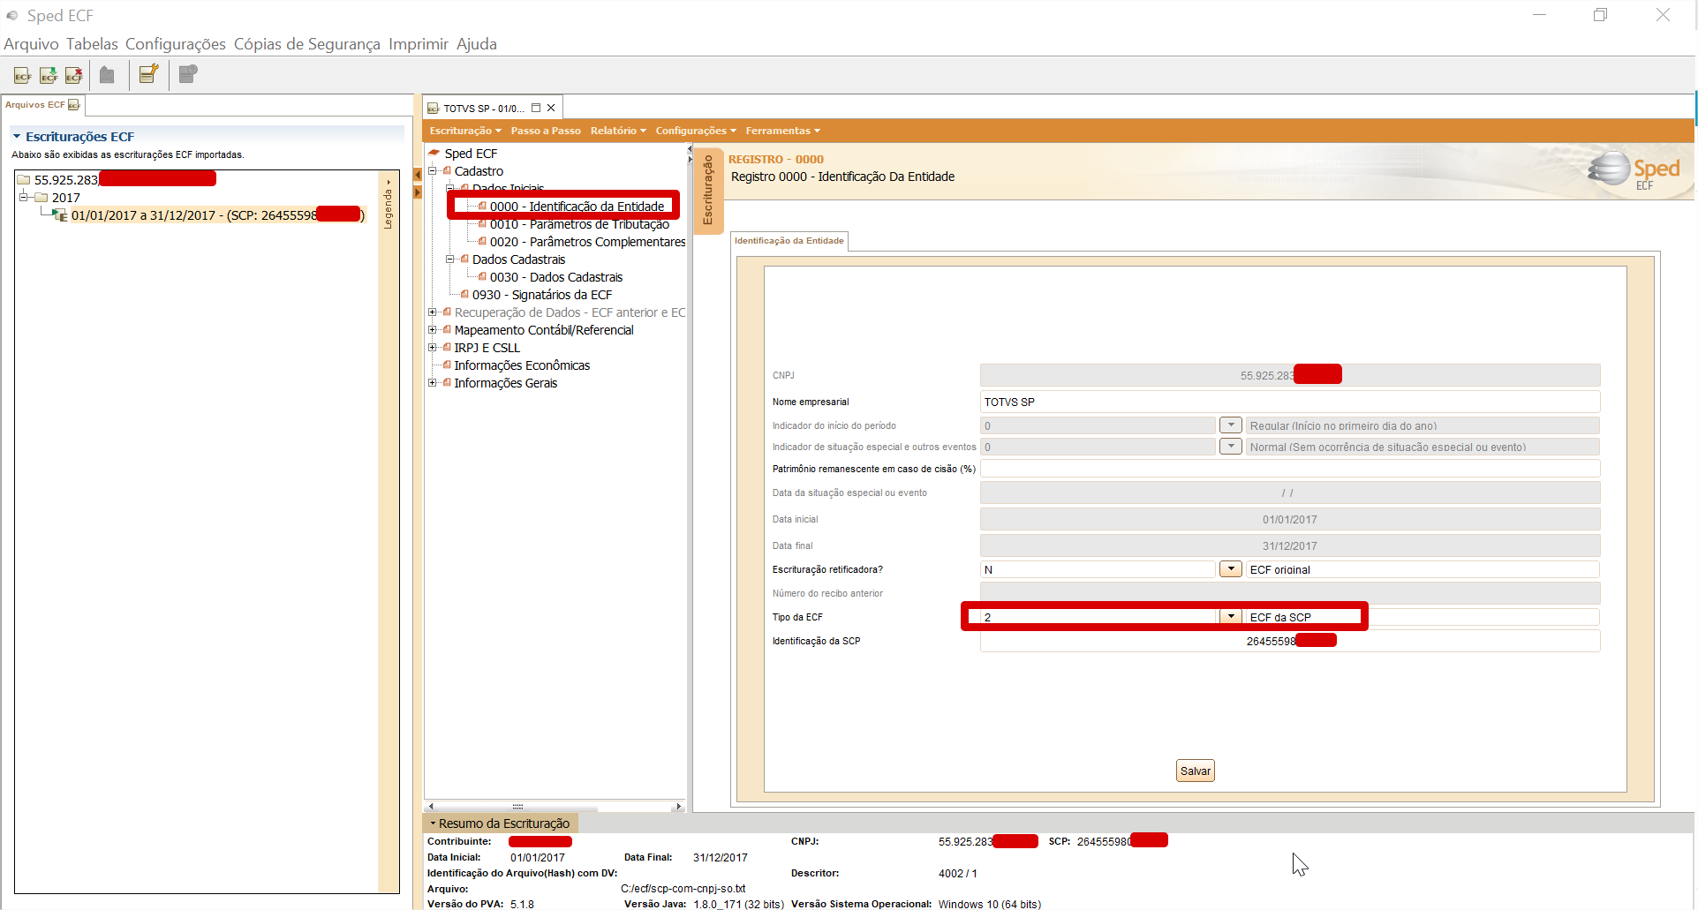Click the page icon beside 0010 - Parâmetros de Tributação
The height and width of the screenshot is (910, 1698).
click(x=482, y=224)
